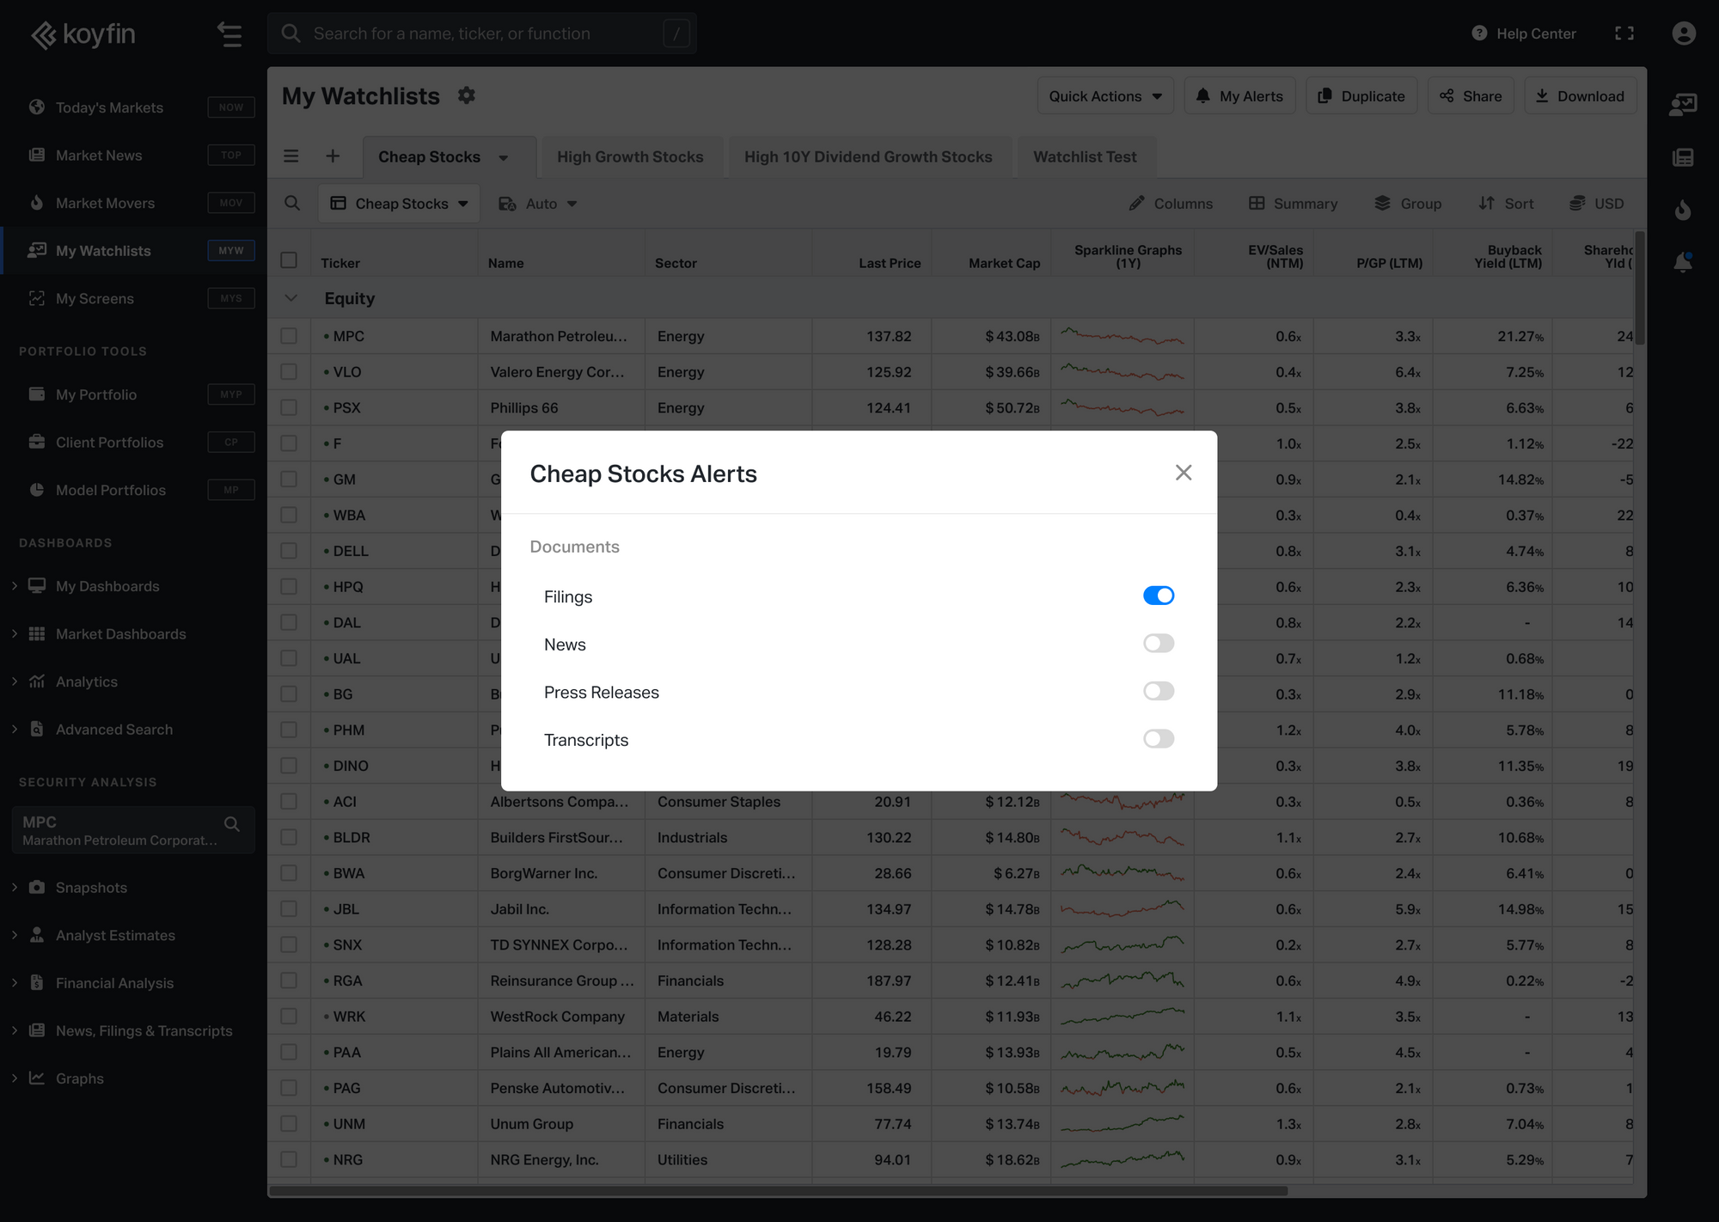Switch to High 10Y Dividend Growth Stocks tab
1719x1222 pixels.
(x=868, y=157)
